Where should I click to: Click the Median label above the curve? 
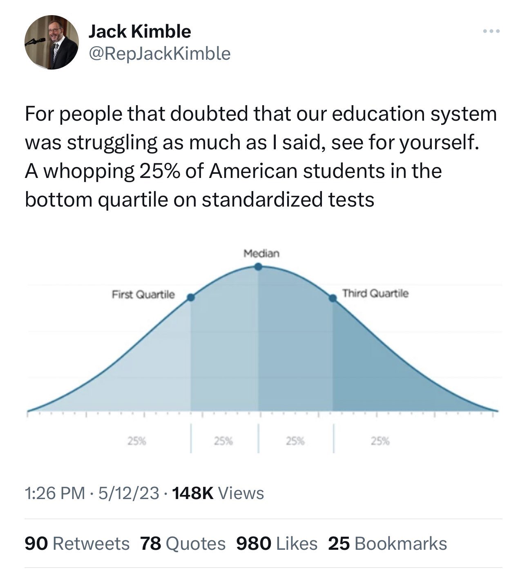261,254
